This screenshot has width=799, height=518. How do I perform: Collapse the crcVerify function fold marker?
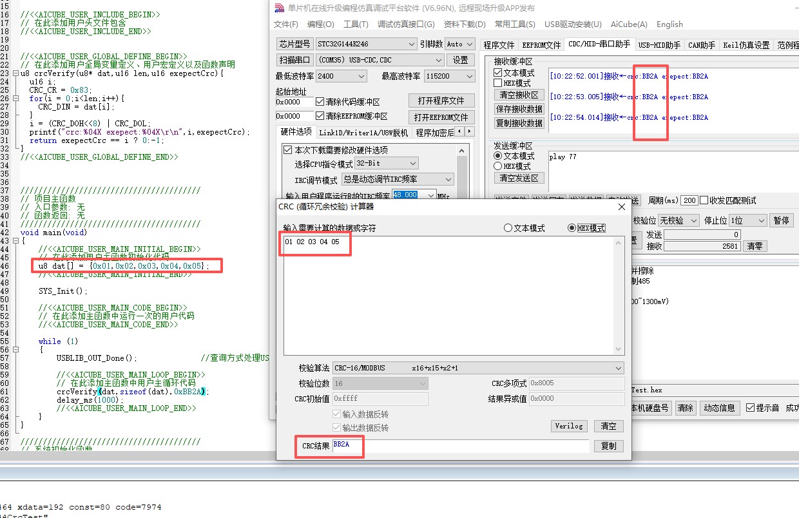coord(16,73)
